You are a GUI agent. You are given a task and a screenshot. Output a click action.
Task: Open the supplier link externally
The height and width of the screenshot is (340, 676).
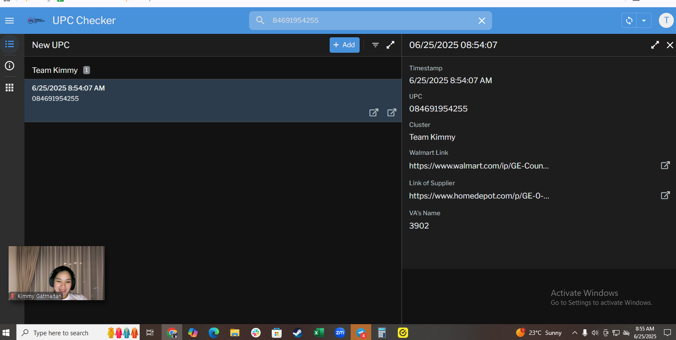pyautogui.click(x=665, y=196)
